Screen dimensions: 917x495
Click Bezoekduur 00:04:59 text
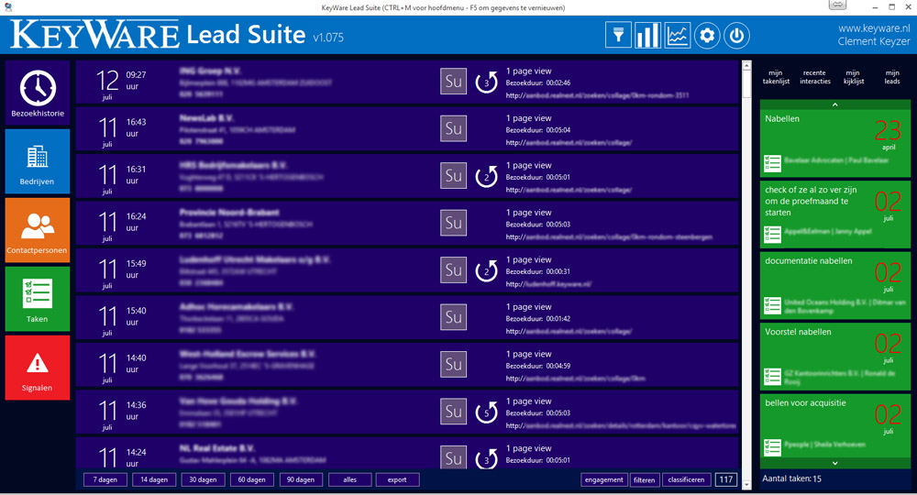click(538, 366)
